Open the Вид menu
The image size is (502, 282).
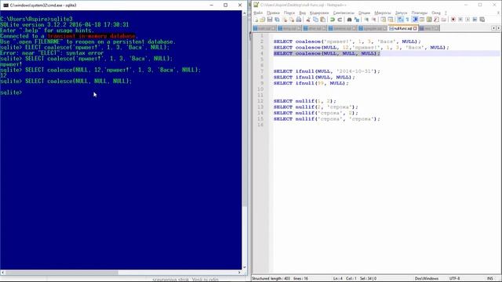[303, 13]
